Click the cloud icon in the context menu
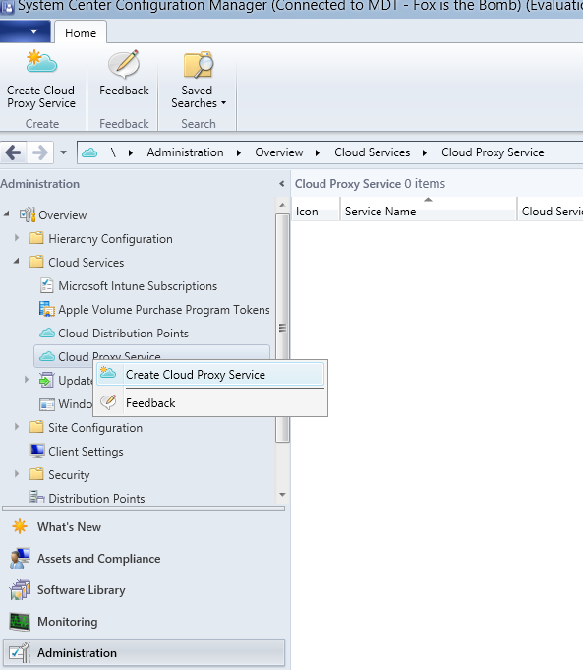 tap(108, 373)
